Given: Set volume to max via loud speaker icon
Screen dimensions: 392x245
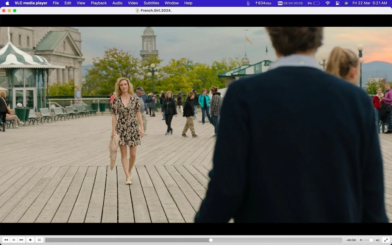Looking at the screenshot, I should (x=378, y=240).
